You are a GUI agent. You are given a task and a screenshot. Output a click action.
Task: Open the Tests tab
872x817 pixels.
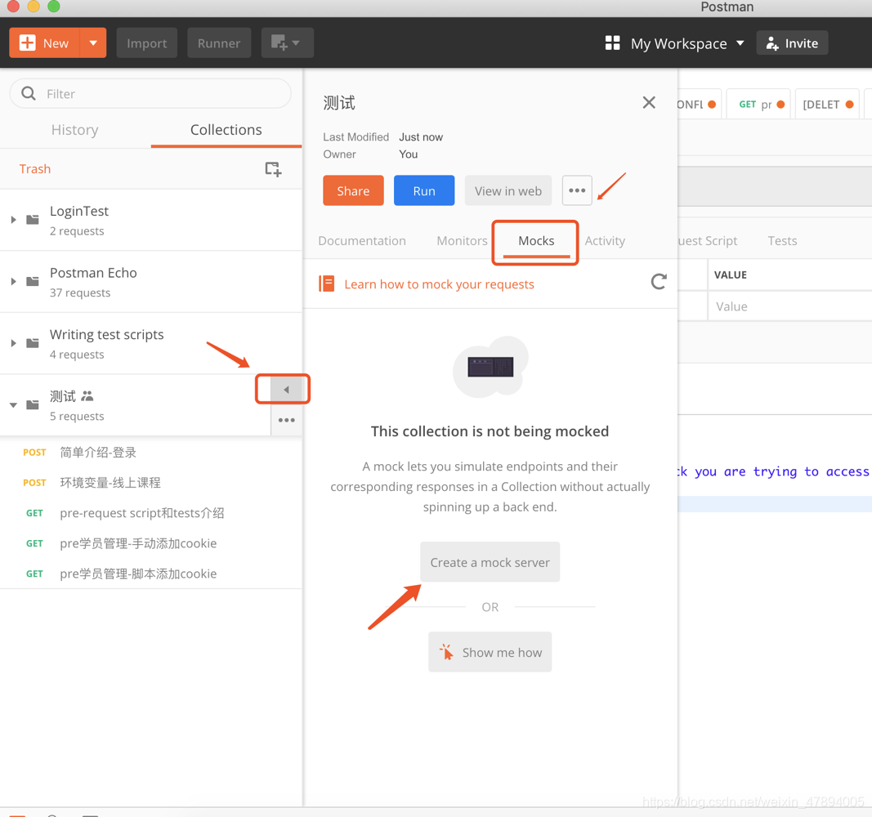tap(782, 241)
